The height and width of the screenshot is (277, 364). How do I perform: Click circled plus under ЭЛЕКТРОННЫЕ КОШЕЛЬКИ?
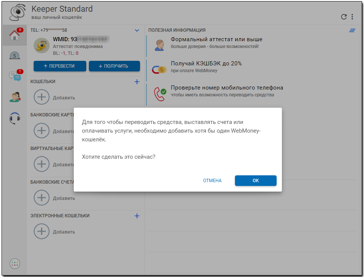42,231
